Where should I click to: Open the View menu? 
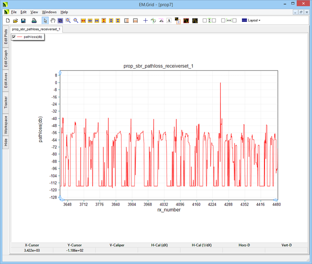34,12
